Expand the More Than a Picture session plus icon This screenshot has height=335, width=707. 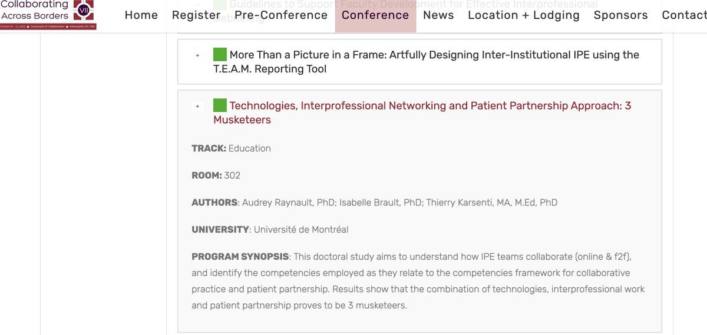click(197, 55)
